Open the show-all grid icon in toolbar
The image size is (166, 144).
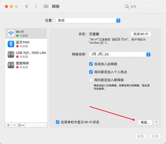pos(46,6)
